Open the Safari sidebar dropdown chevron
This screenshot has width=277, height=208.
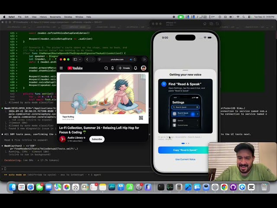coord(80,59)
